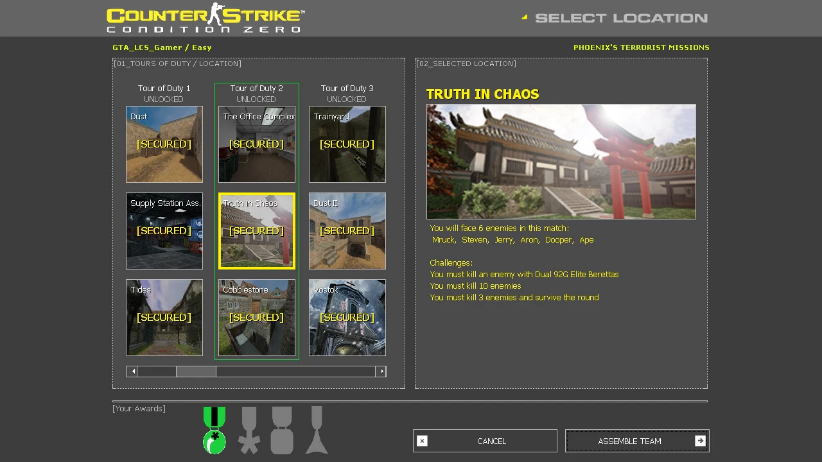Click the gray star-shaped medal icon

[x=249, y=431]
